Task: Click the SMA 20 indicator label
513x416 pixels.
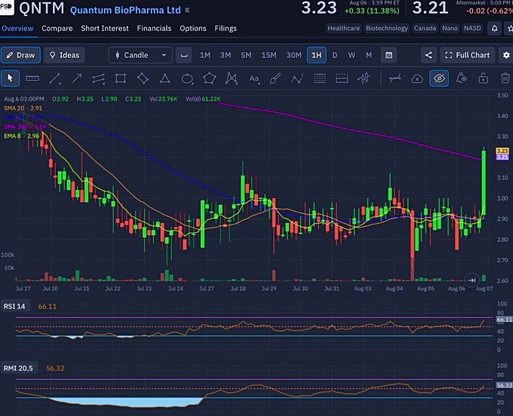Action: pyautogui.click(x=23, y=109)
